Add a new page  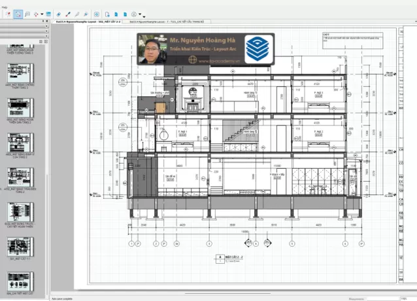point(107,14)
